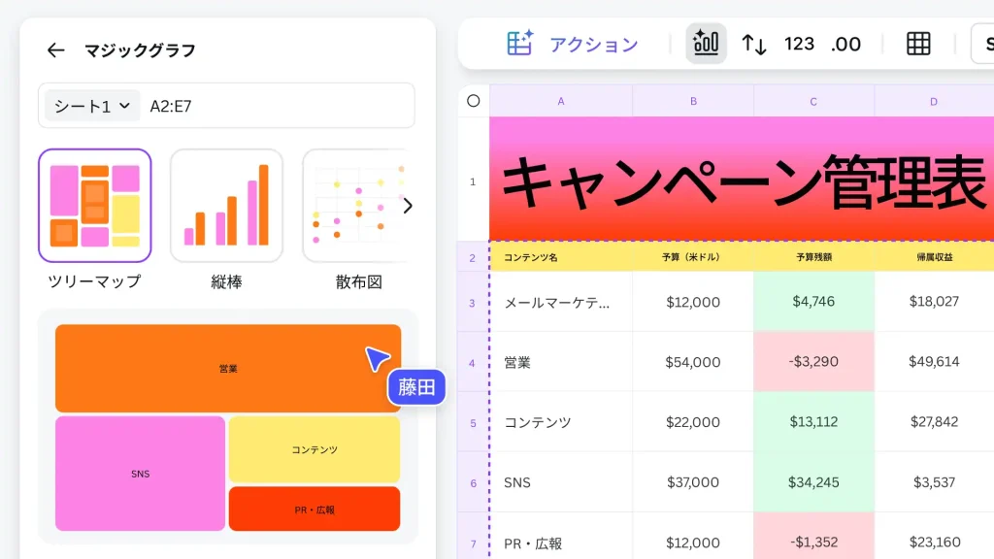994x559 pixels.
Task: Choose the 縦棒 bar chart option
Action: pos(226,206)
